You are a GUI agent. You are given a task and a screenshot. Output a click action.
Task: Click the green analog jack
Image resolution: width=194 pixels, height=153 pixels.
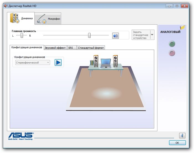click(172, 44)
